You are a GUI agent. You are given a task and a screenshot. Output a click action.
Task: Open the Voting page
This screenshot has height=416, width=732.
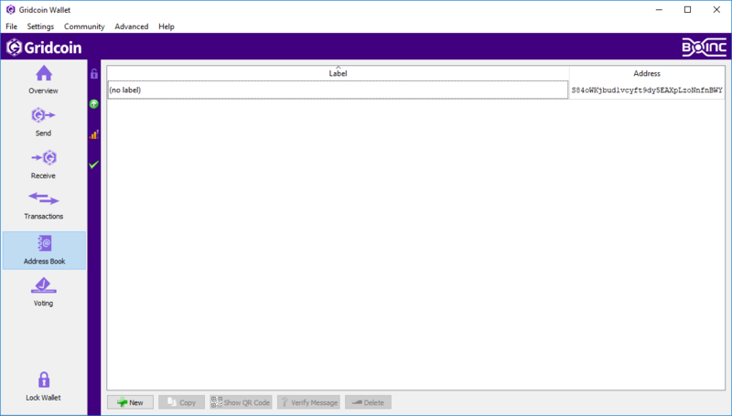43,293
